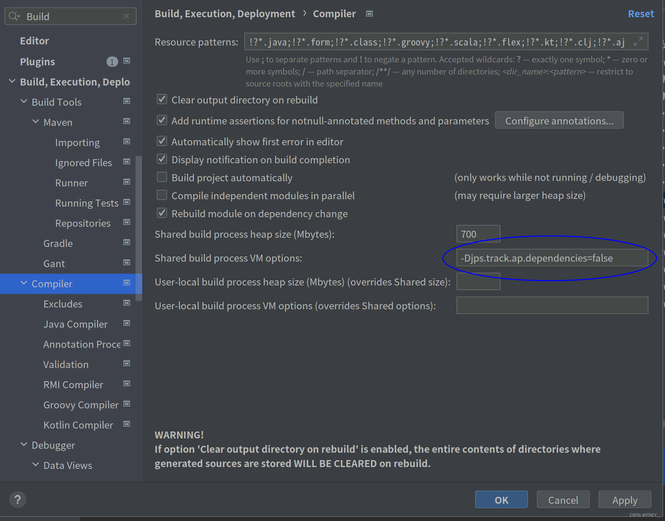Select the Excludes settings page
This screenshot has width=665, height=521.
pos(63,304)
